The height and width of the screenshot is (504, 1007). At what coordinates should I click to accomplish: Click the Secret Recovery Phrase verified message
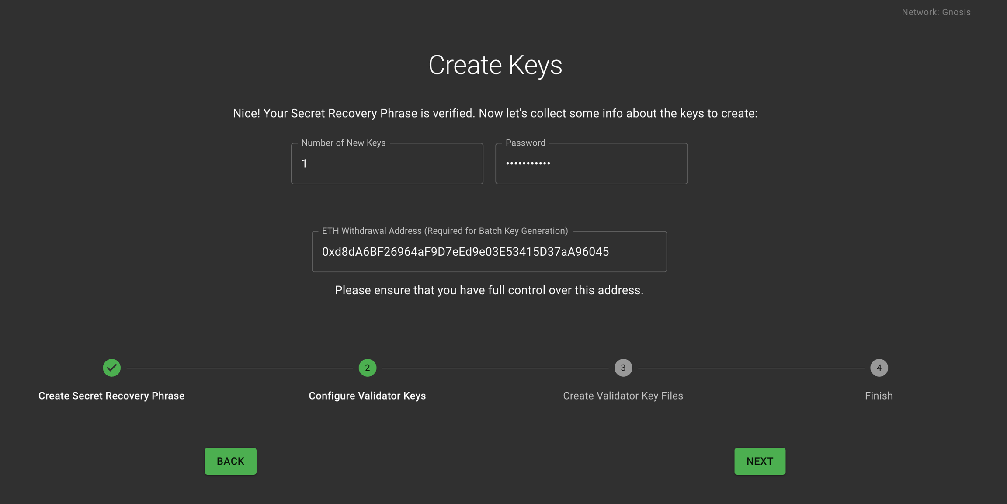click(495, 113)
